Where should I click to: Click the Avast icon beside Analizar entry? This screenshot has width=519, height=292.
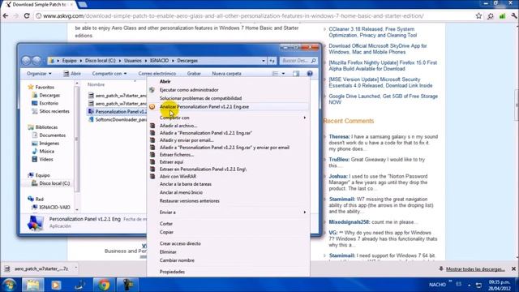152,106
